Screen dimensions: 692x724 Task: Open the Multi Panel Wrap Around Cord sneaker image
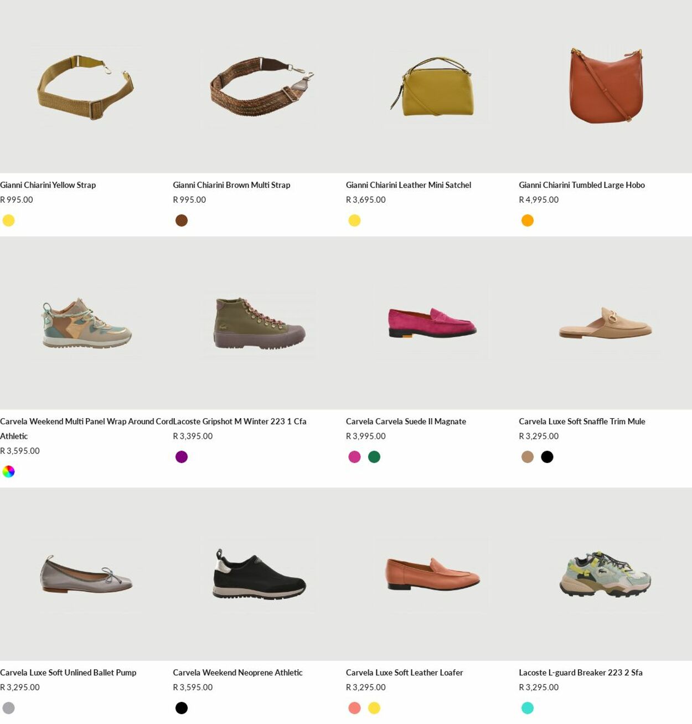click(86, 323)
